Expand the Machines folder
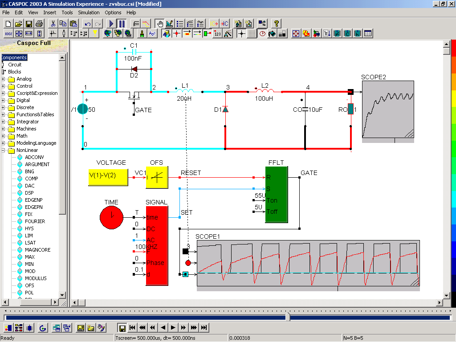Image resolution: width=456 pixels, height=342 pixels. (3, 129)
